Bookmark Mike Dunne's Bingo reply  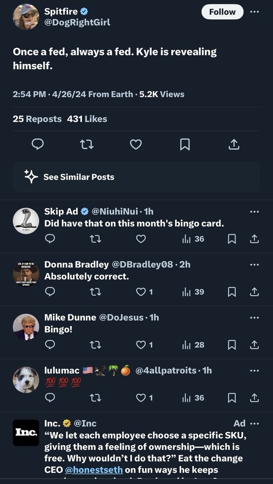232,345
